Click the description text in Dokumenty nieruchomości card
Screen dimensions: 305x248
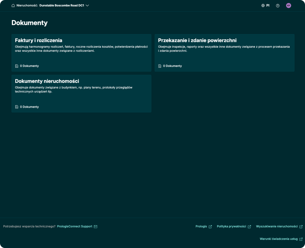[x=74, y=90]
